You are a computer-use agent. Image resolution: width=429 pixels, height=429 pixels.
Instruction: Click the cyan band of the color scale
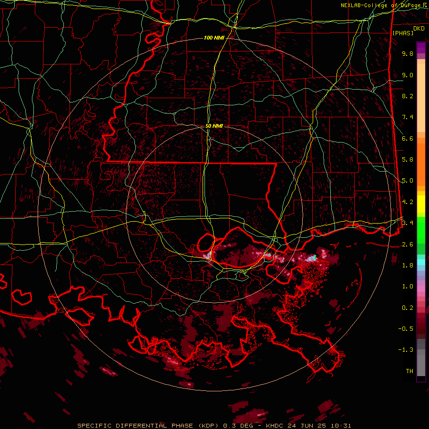coord(421,262)
